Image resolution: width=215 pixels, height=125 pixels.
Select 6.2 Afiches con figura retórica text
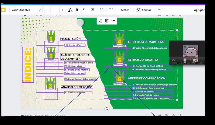tap(148, 88)
